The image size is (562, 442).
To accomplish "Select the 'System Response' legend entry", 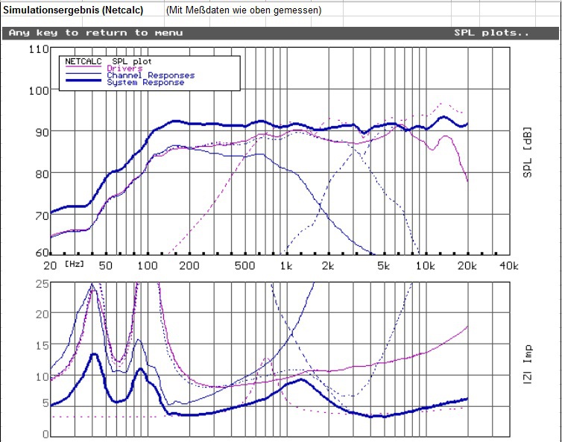I will pyautogui.click(x=145, y=83).
